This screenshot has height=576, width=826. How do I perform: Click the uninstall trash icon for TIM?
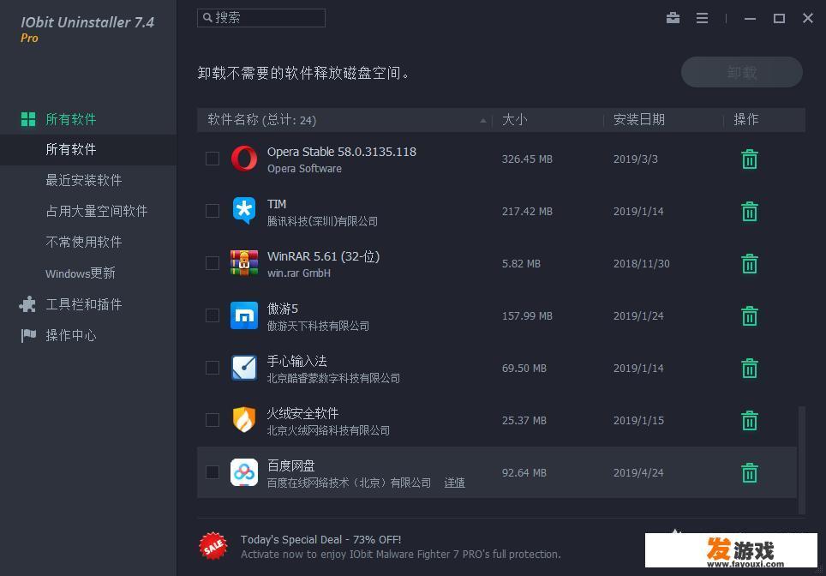pos(749,212)
